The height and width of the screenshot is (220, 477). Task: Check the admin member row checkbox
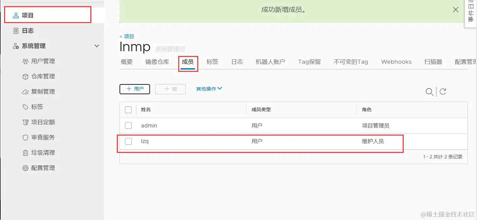[x=128, y=125]
